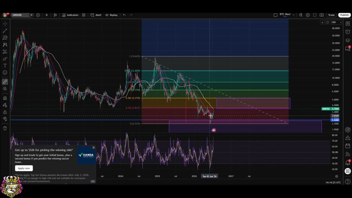Viewport: 352px width, 198px height.
Task: Click the Trade button
Action: [331, 15]
